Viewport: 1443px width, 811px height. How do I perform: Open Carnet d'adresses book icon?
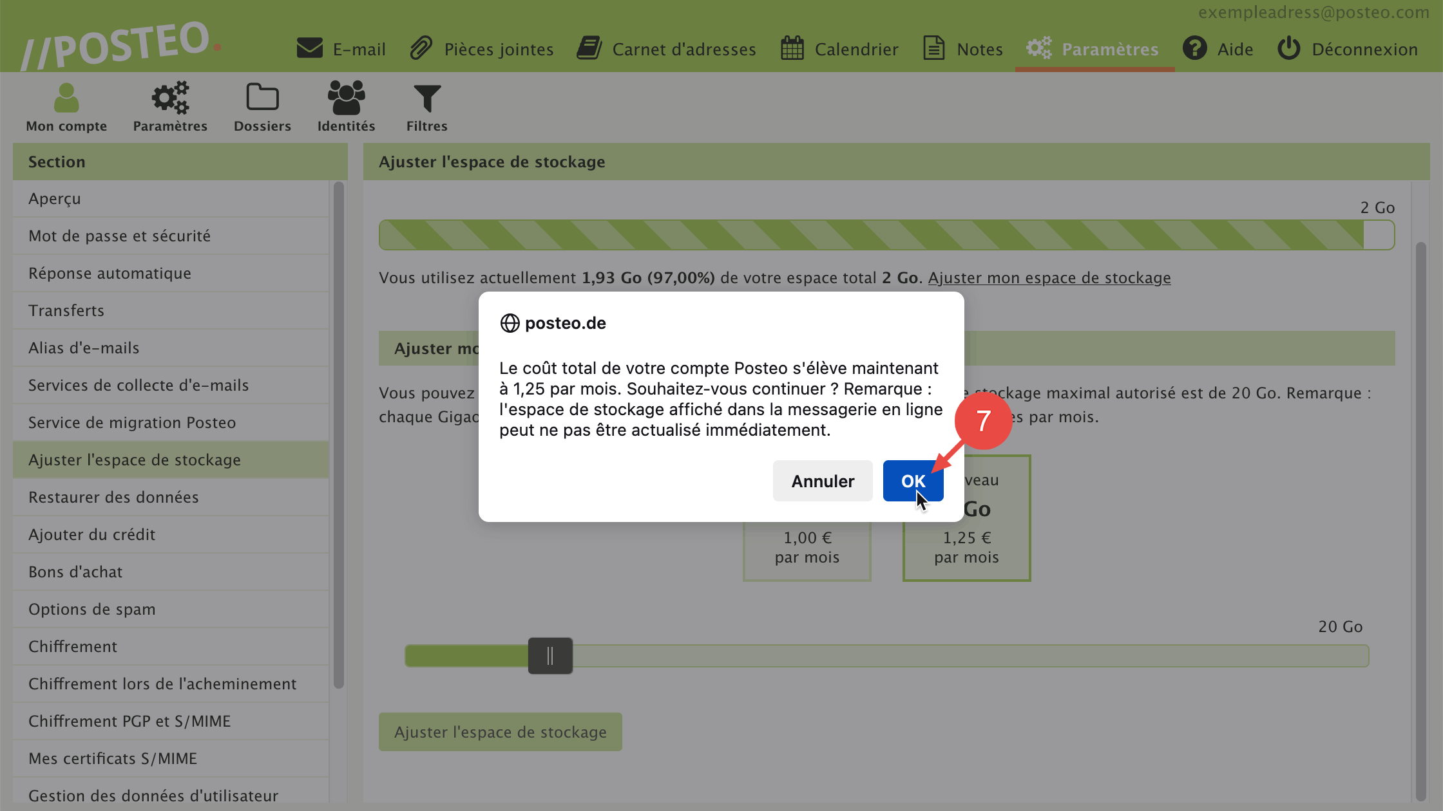(x=589, y=48)
